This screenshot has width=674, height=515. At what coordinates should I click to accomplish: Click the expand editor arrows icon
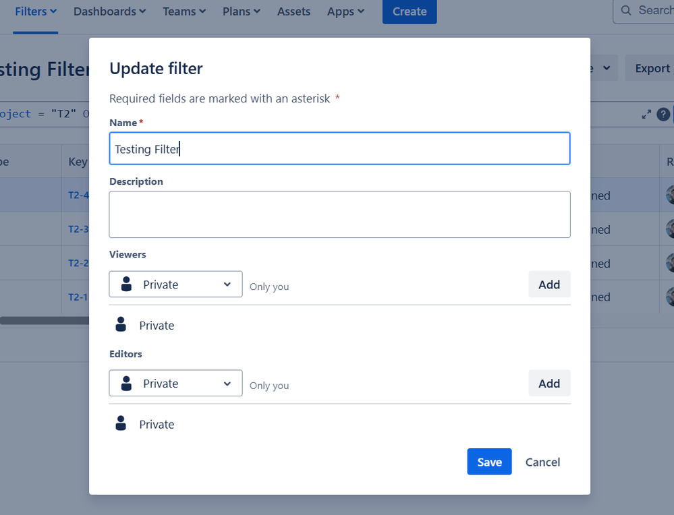click(646, 114)
